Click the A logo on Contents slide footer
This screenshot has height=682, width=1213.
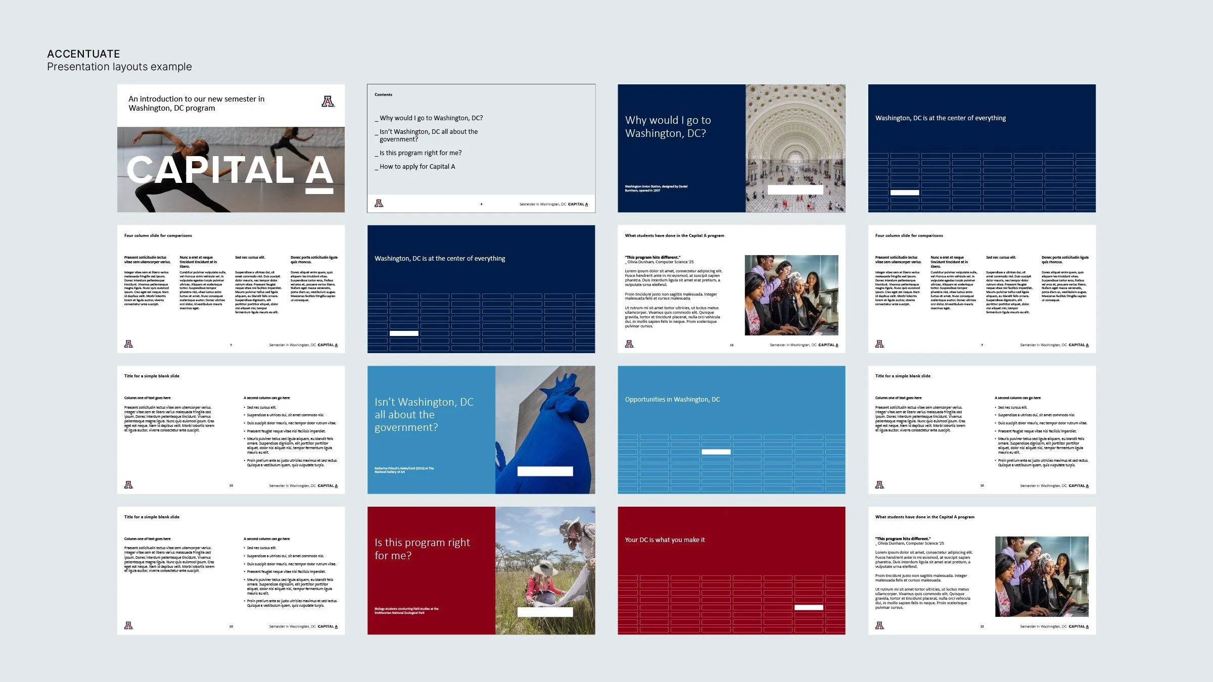[379, 204]
